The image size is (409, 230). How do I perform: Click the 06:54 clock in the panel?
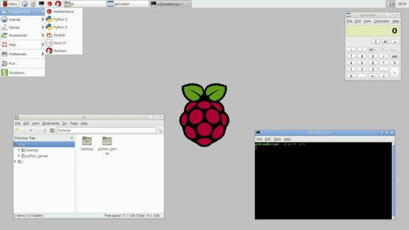[x=402, y=4]
